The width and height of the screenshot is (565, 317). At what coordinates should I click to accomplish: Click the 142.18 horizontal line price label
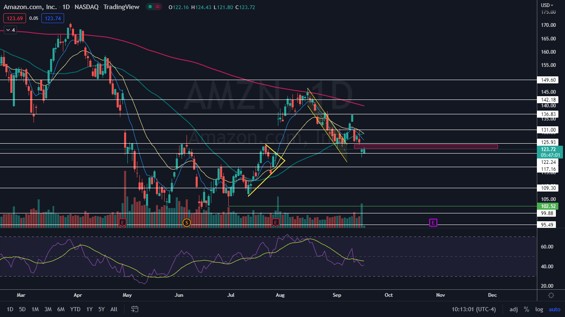(548, 99)
